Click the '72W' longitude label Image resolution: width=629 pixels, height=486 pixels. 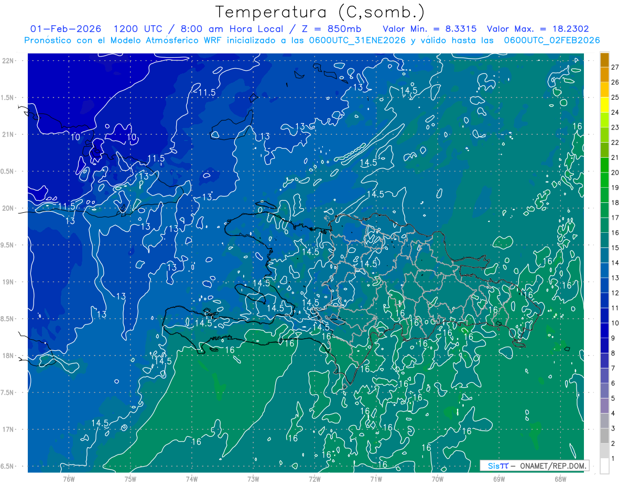coord(314,479)
